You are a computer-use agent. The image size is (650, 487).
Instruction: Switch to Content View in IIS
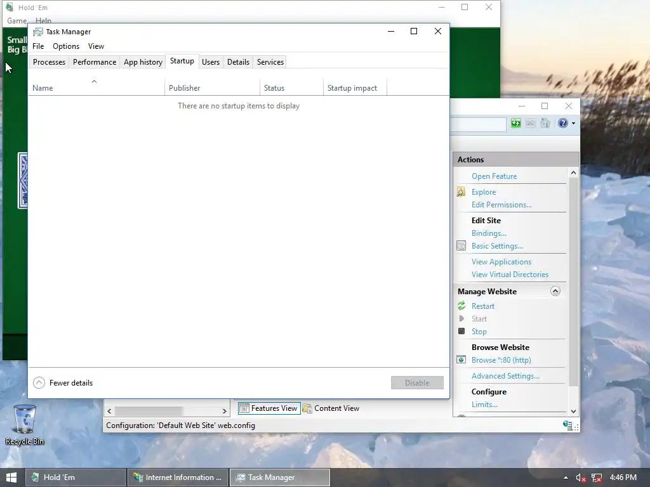coord(331,408)
